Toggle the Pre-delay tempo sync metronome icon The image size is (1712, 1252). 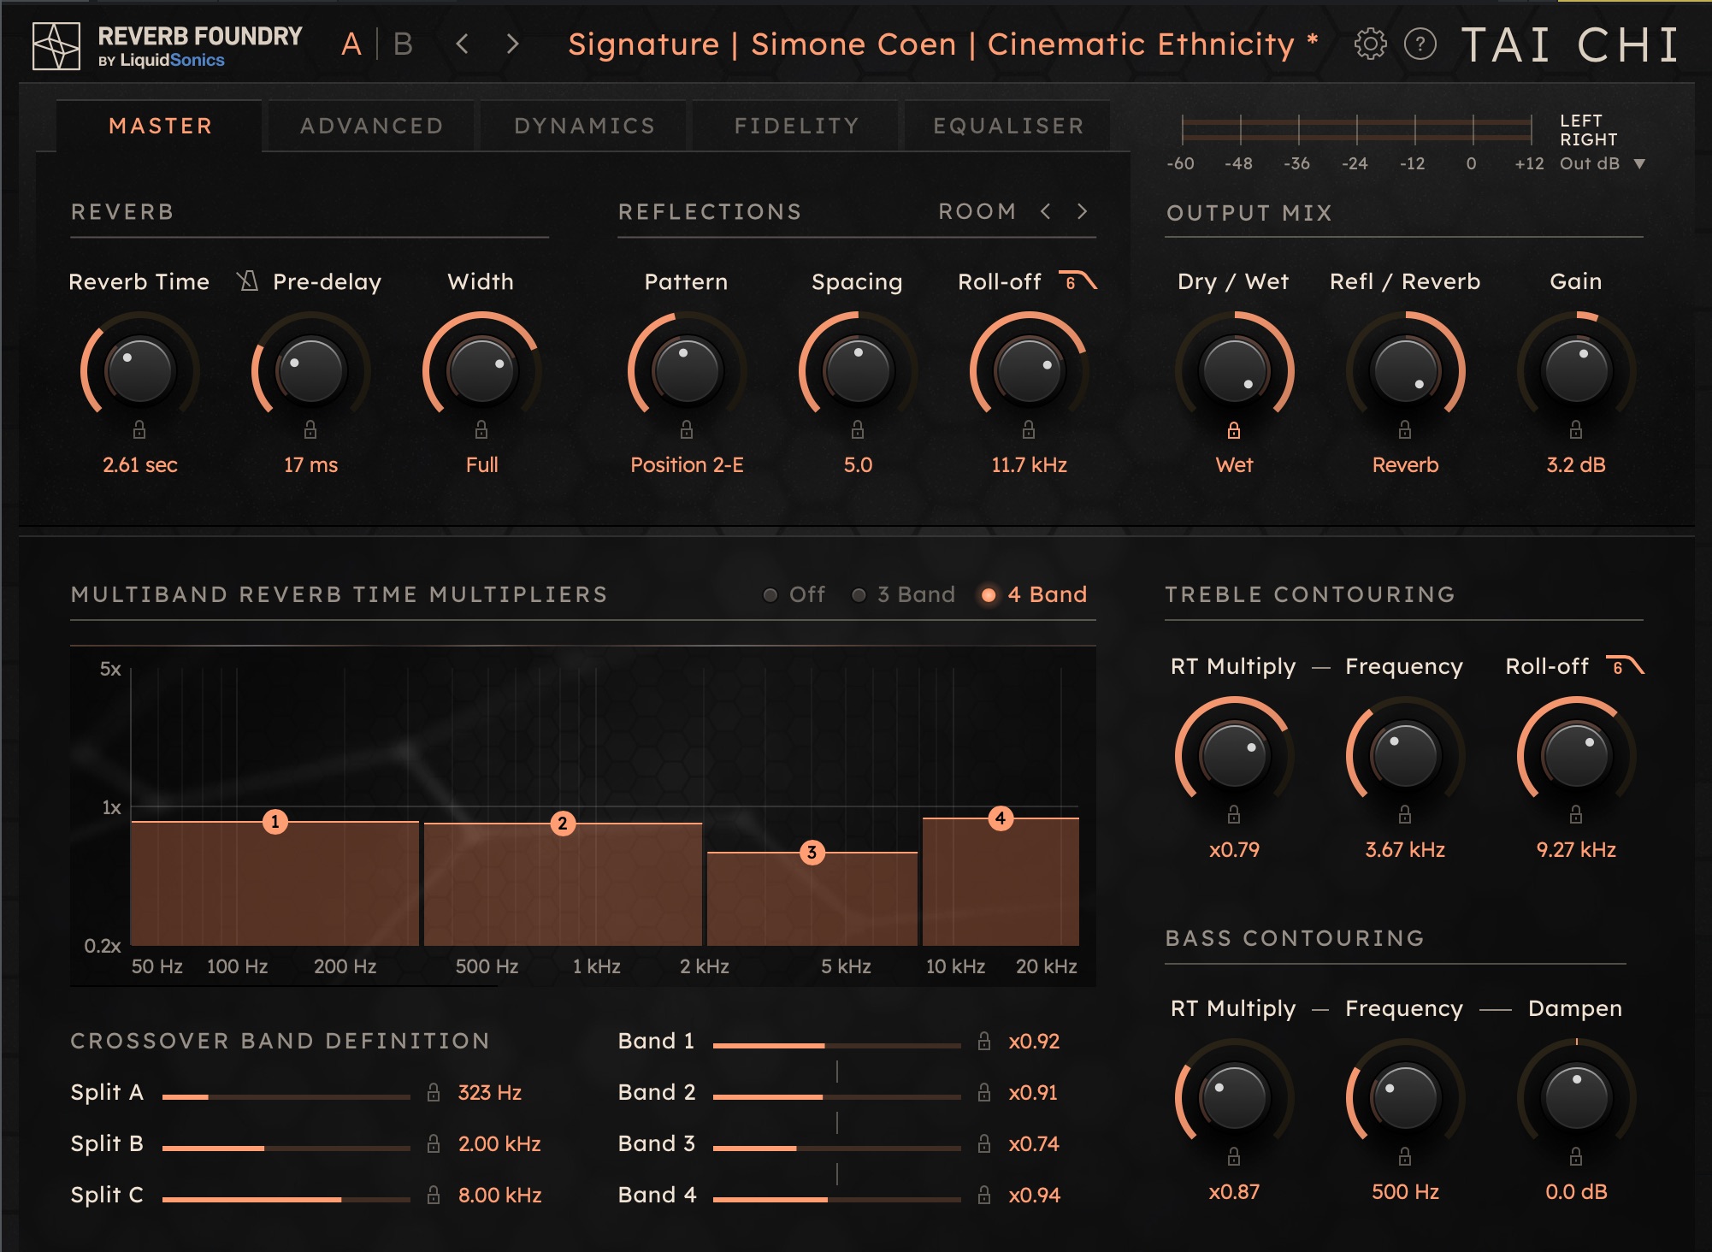click(248, 281)
